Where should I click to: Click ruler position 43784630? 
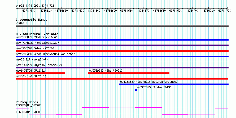point(78,11)
